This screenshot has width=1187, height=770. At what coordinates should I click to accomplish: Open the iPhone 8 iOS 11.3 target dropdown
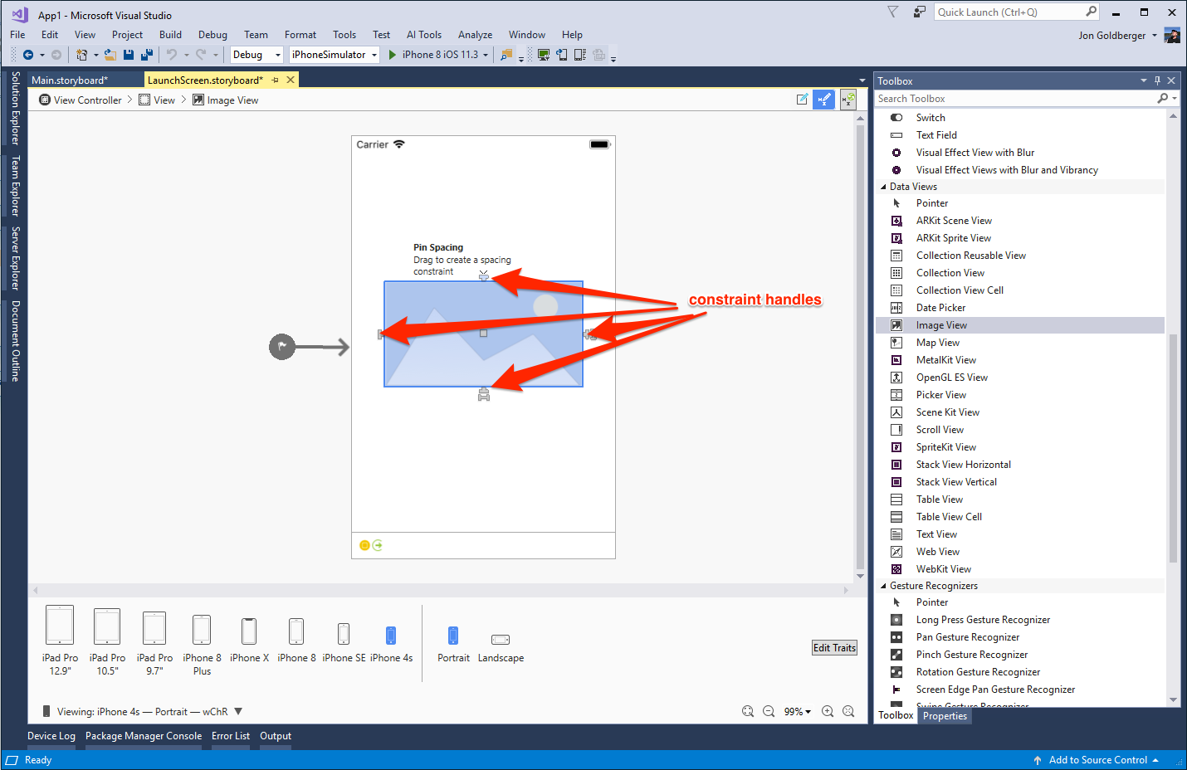(485, 55)
